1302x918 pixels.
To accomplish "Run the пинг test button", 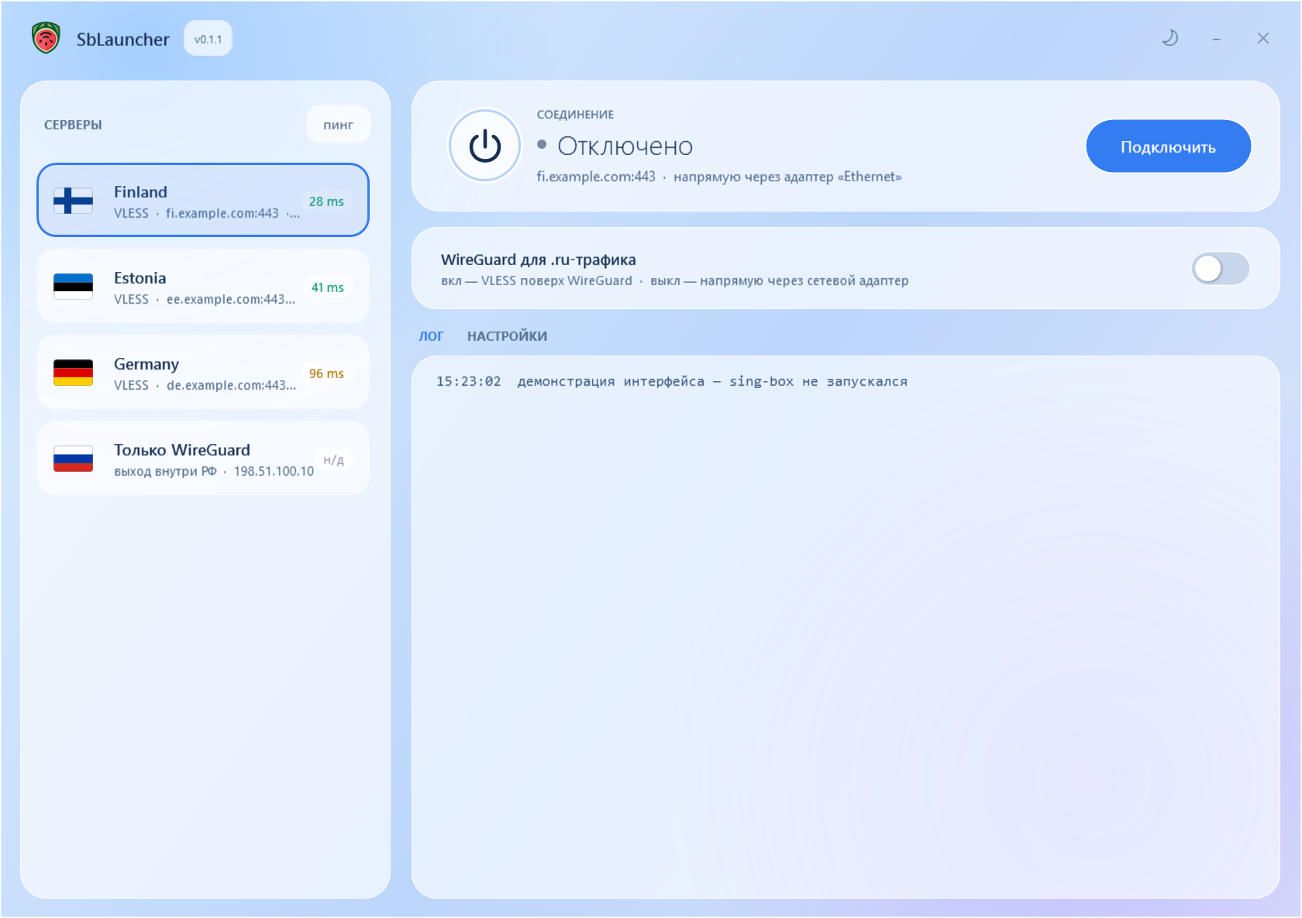I will point(338,124).
